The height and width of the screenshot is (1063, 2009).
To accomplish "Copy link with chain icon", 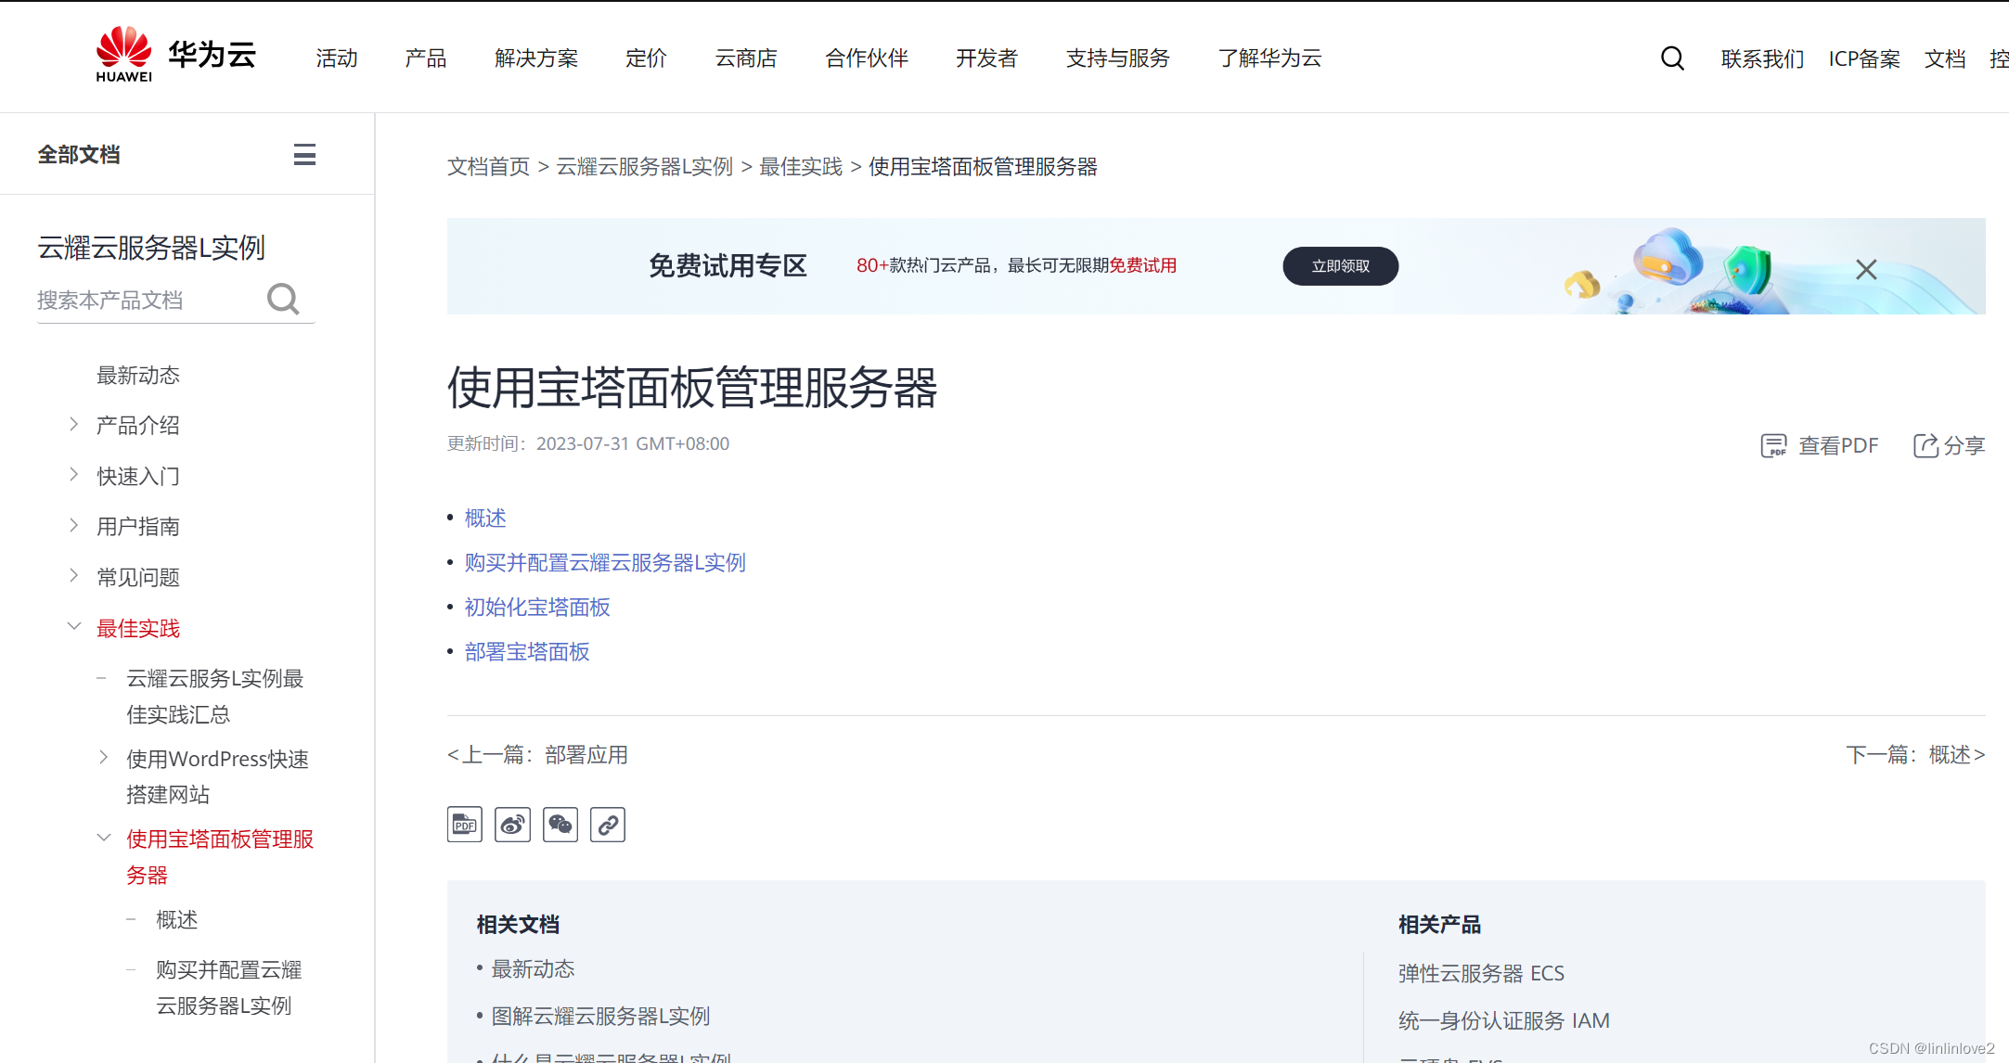I will [x=608, y=825].
